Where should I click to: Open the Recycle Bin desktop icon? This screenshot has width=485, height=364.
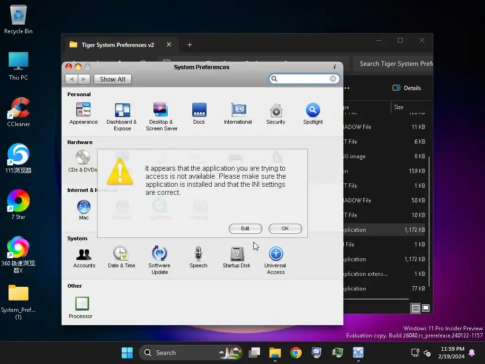pyautogui.click(x=18, y=19)
